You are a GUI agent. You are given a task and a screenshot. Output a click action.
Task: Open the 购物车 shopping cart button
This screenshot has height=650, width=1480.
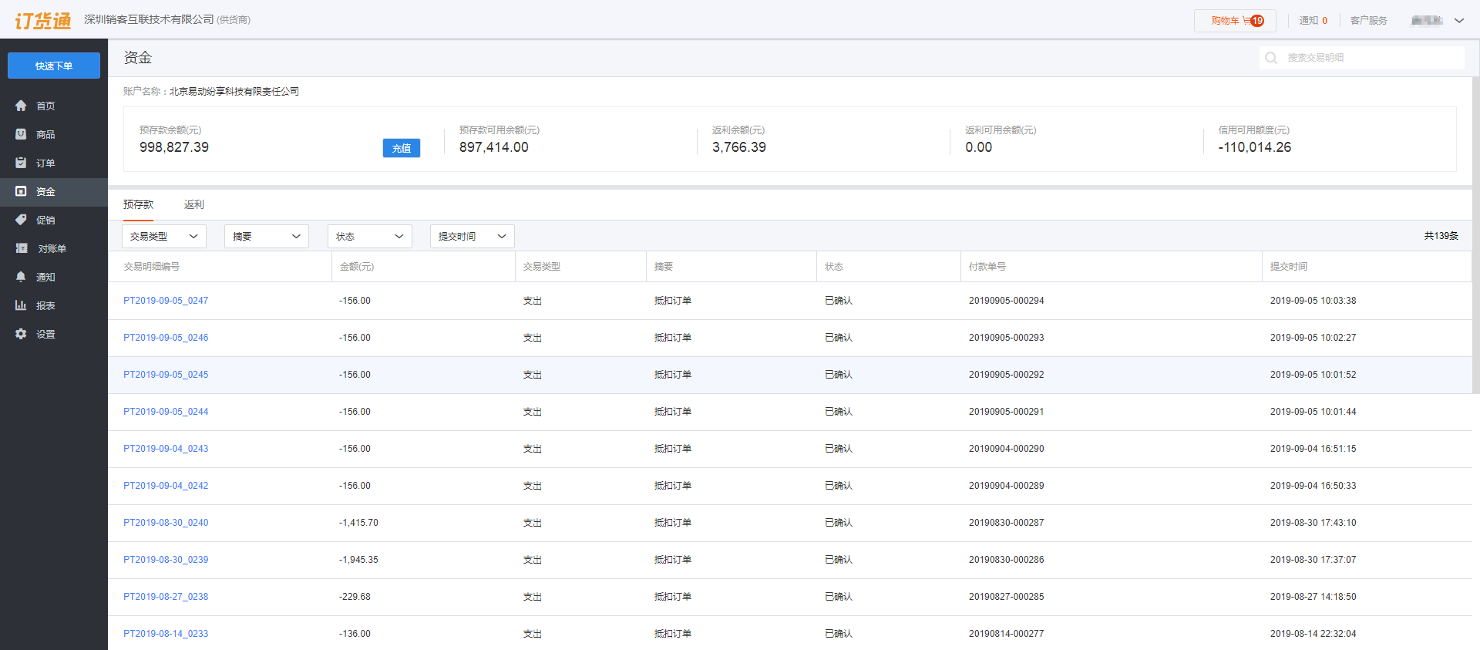(x=1235, y=21)
